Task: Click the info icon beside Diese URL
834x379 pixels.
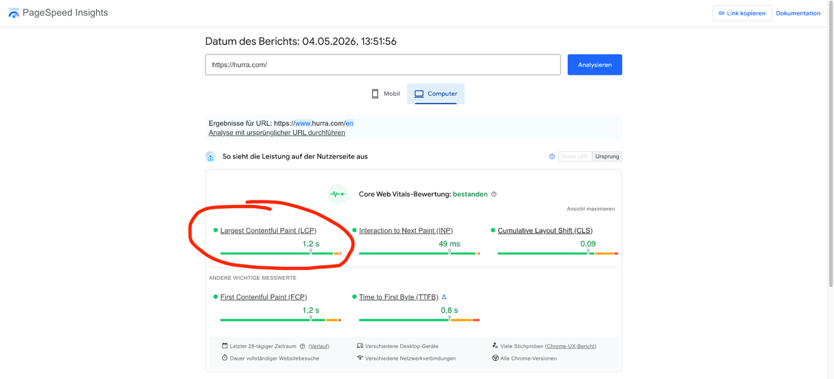Action: click(x=552, y=156)
